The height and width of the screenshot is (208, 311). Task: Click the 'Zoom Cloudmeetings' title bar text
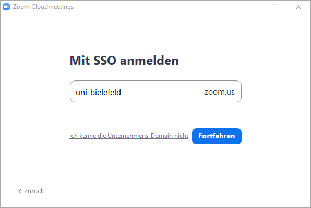[43, 7]
